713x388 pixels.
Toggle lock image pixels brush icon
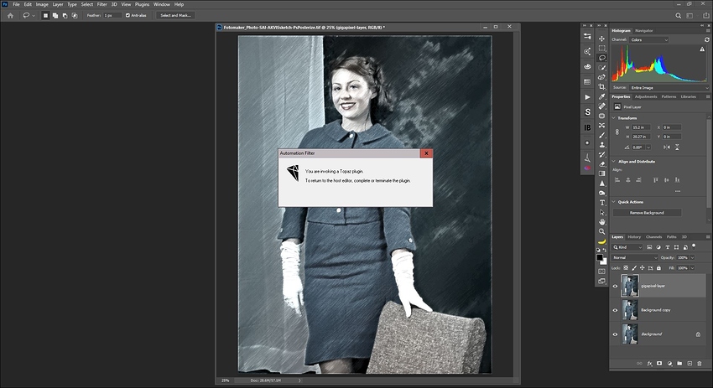pyautogui.click(x=634, y=268)
